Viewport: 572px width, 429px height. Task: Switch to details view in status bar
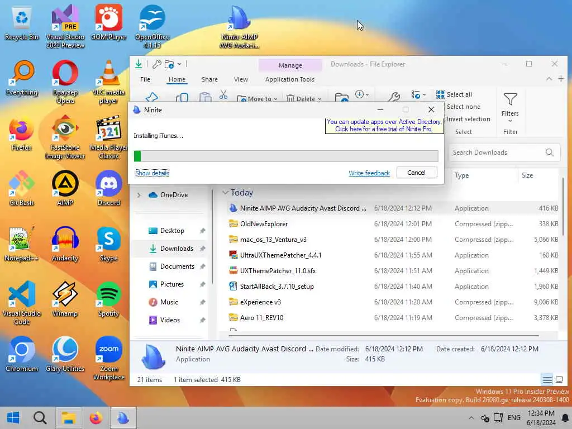tap(547, 380)
